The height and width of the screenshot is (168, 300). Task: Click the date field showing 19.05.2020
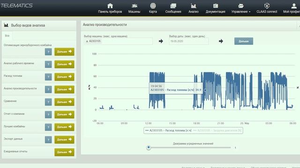(x=188, y=41)
